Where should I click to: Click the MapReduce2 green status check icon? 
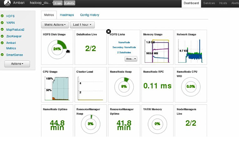(3, 29)
